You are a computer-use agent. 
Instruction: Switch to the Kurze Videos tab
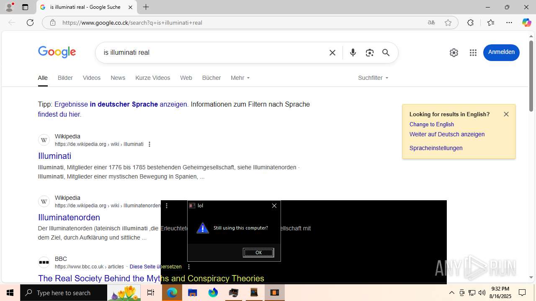point(153,78)
